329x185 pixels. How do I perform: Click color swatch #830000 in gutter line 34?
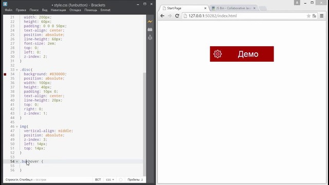pyautogui.click(x=5, y=74)
